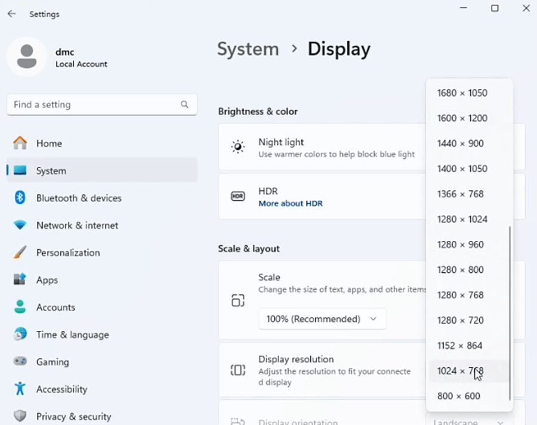Click the Gaming controller icon
537x425 pixels.
coord(20,361)
